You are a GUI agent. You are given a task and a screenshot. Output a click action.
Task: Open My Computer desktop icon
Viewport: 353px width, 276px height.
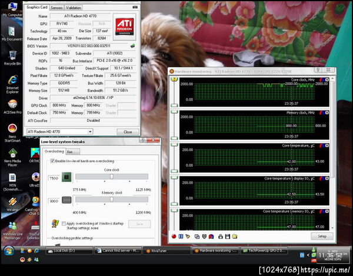[x=12, y=9]
